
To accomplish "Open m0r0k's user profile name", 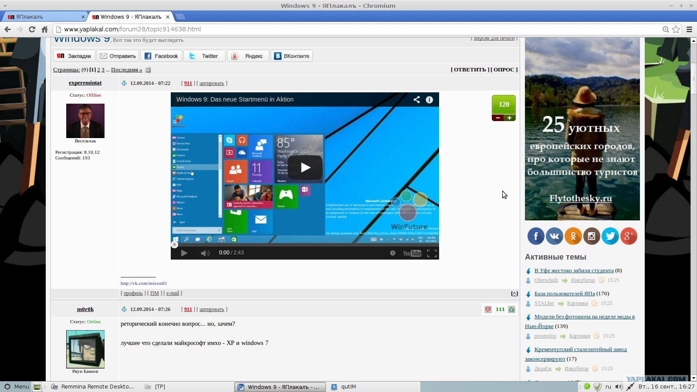I will (85, 309).
